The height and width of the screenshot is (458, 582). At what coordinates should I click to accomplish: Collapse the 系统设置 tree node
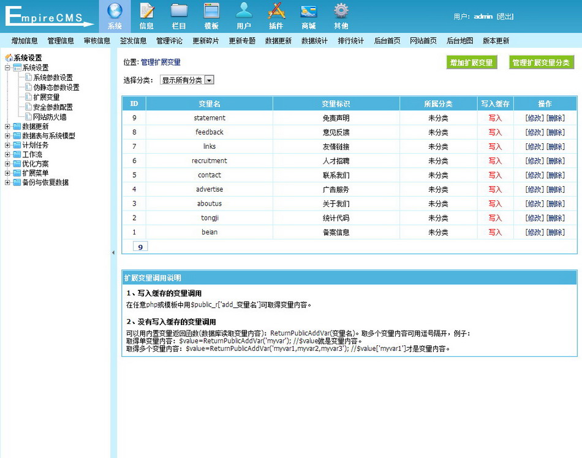click(7, 68)
